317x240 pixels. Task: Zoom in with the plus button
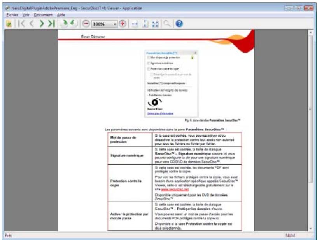(122, 24)
